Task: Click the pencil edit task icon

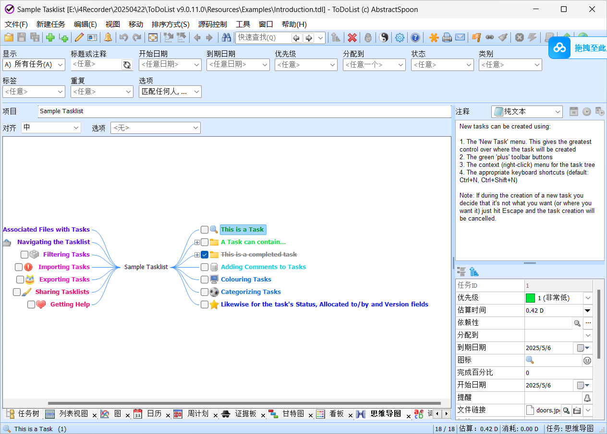Action: 79,37
